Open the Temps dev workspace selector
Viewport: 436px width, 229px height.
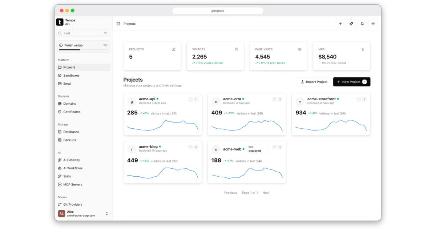pos(84,22)
